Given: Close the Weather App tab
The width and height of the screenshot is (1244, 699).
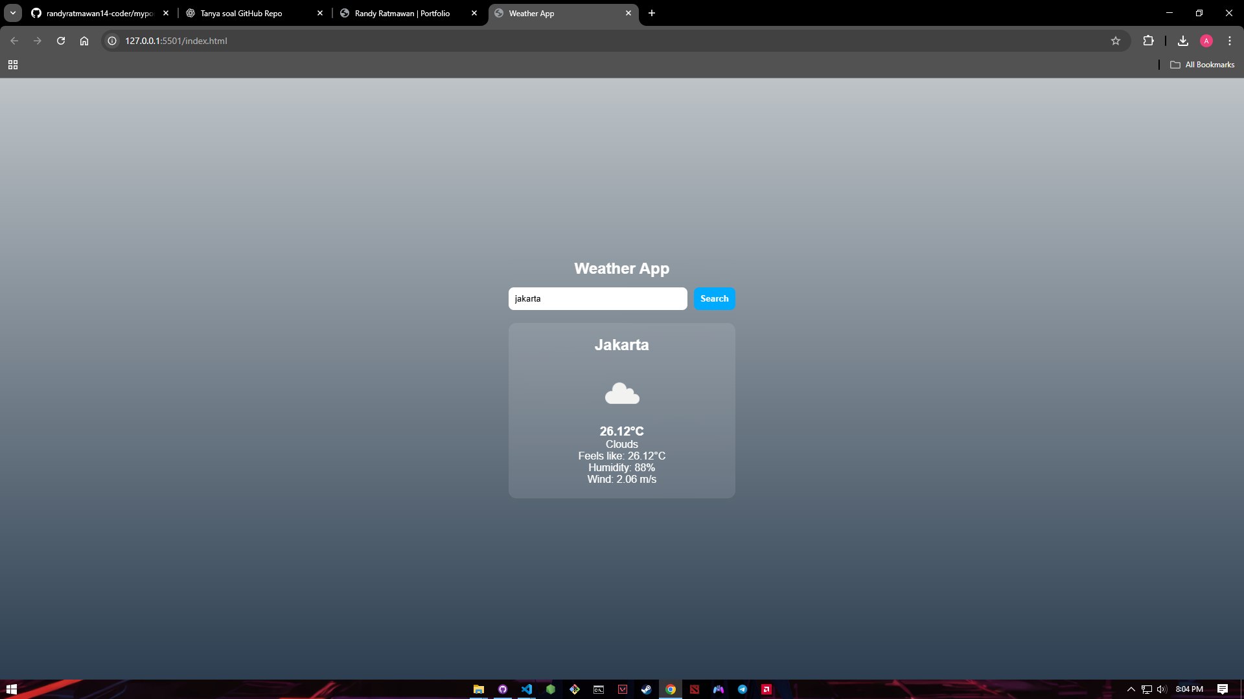Looking at the screenshot, I should [628, 13].
